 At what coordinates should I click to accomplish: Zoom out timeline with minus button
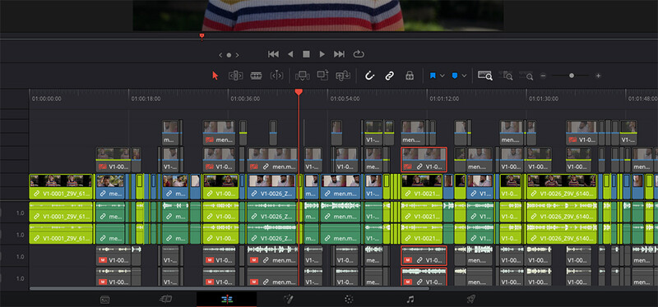(543, 76)
